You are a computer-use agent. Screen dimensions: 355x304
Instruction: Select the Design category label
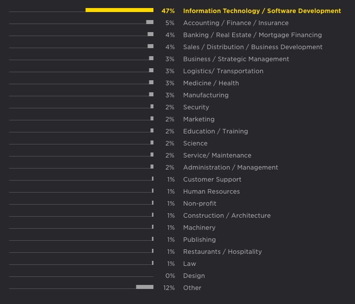click(194, 276)
